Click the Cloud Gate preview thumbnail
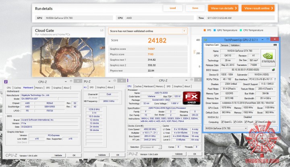Image resolution: width=290 pixels, height=167 pixels. (68, 57)
